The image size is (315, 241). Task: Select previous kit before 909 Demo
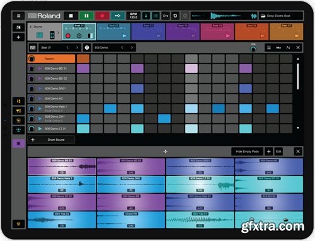[122, 48]
